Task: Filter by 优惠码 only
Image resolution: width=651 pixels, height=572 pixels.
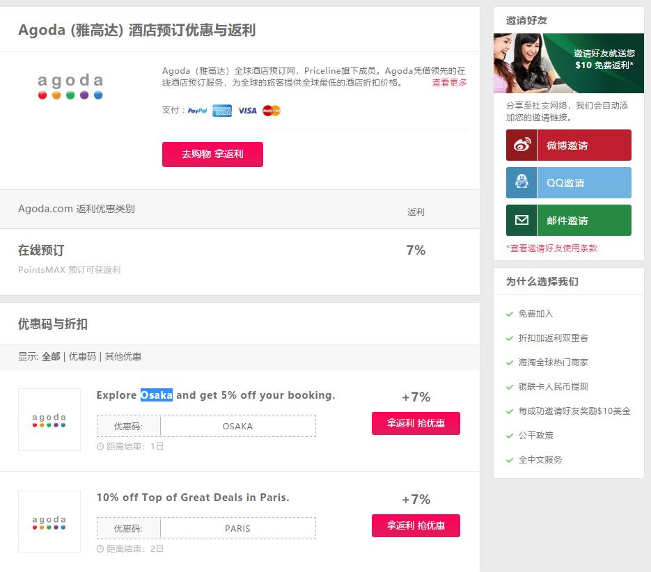Action: (x=82, y=356)
